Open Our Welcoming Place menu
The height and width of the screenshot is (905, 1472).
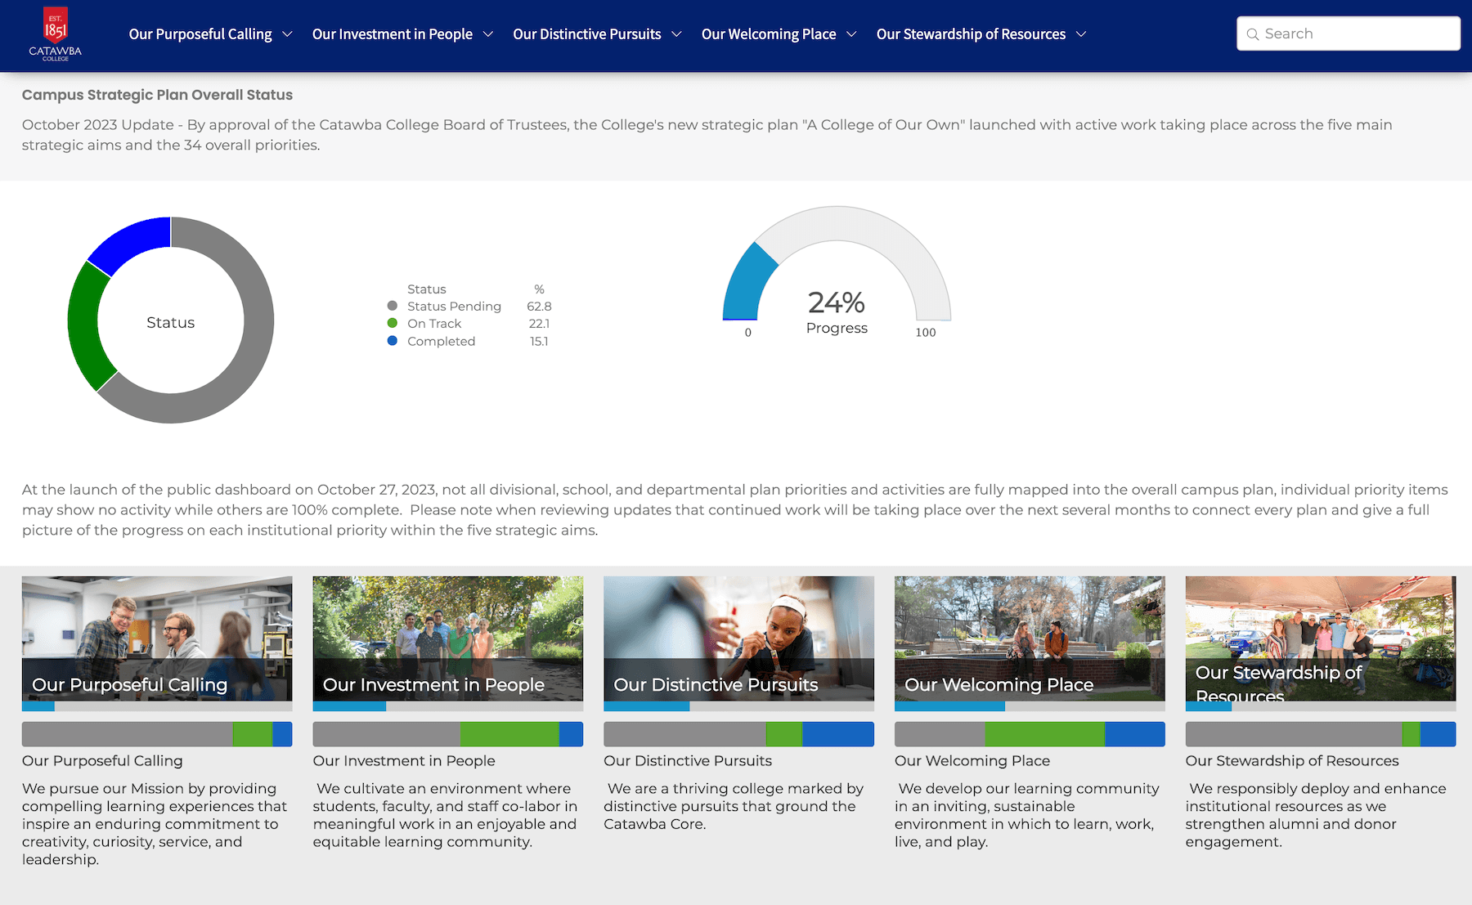tap(769, 34)
